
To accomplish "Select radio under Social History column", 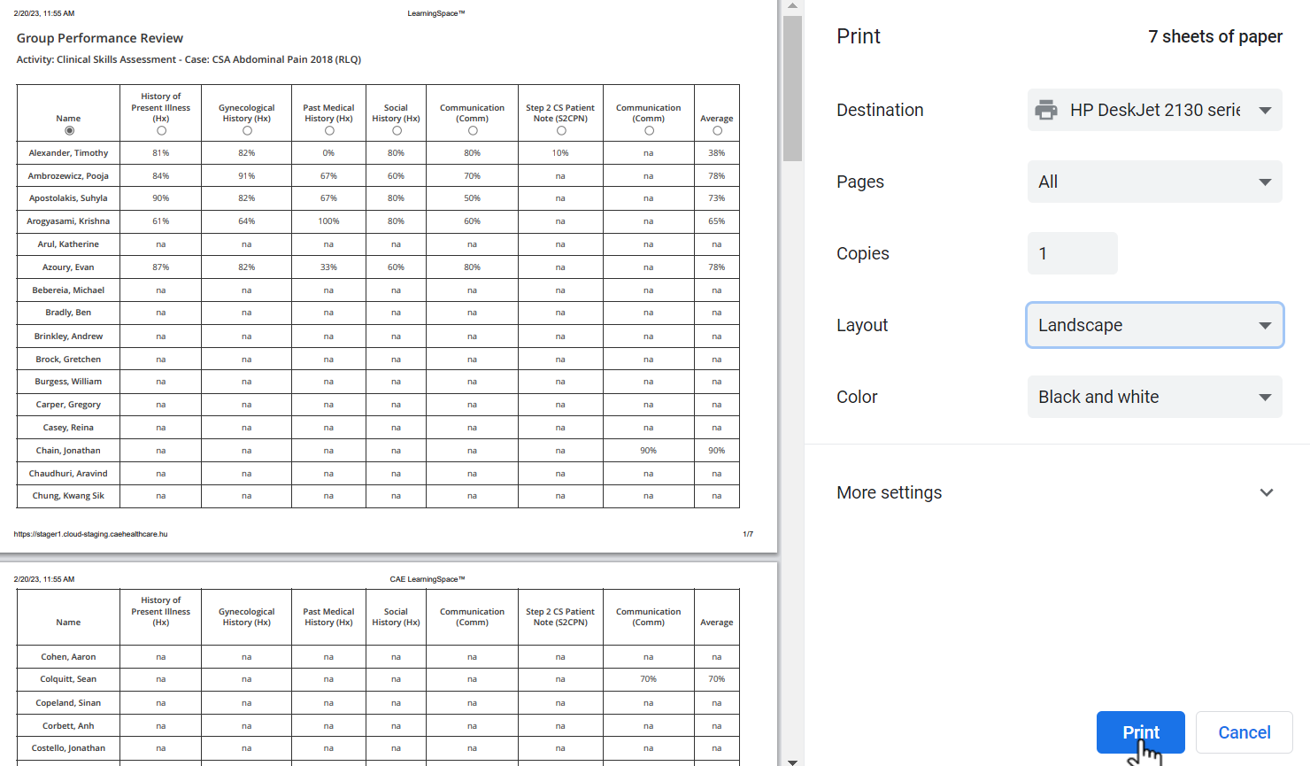I will (397, 130).
